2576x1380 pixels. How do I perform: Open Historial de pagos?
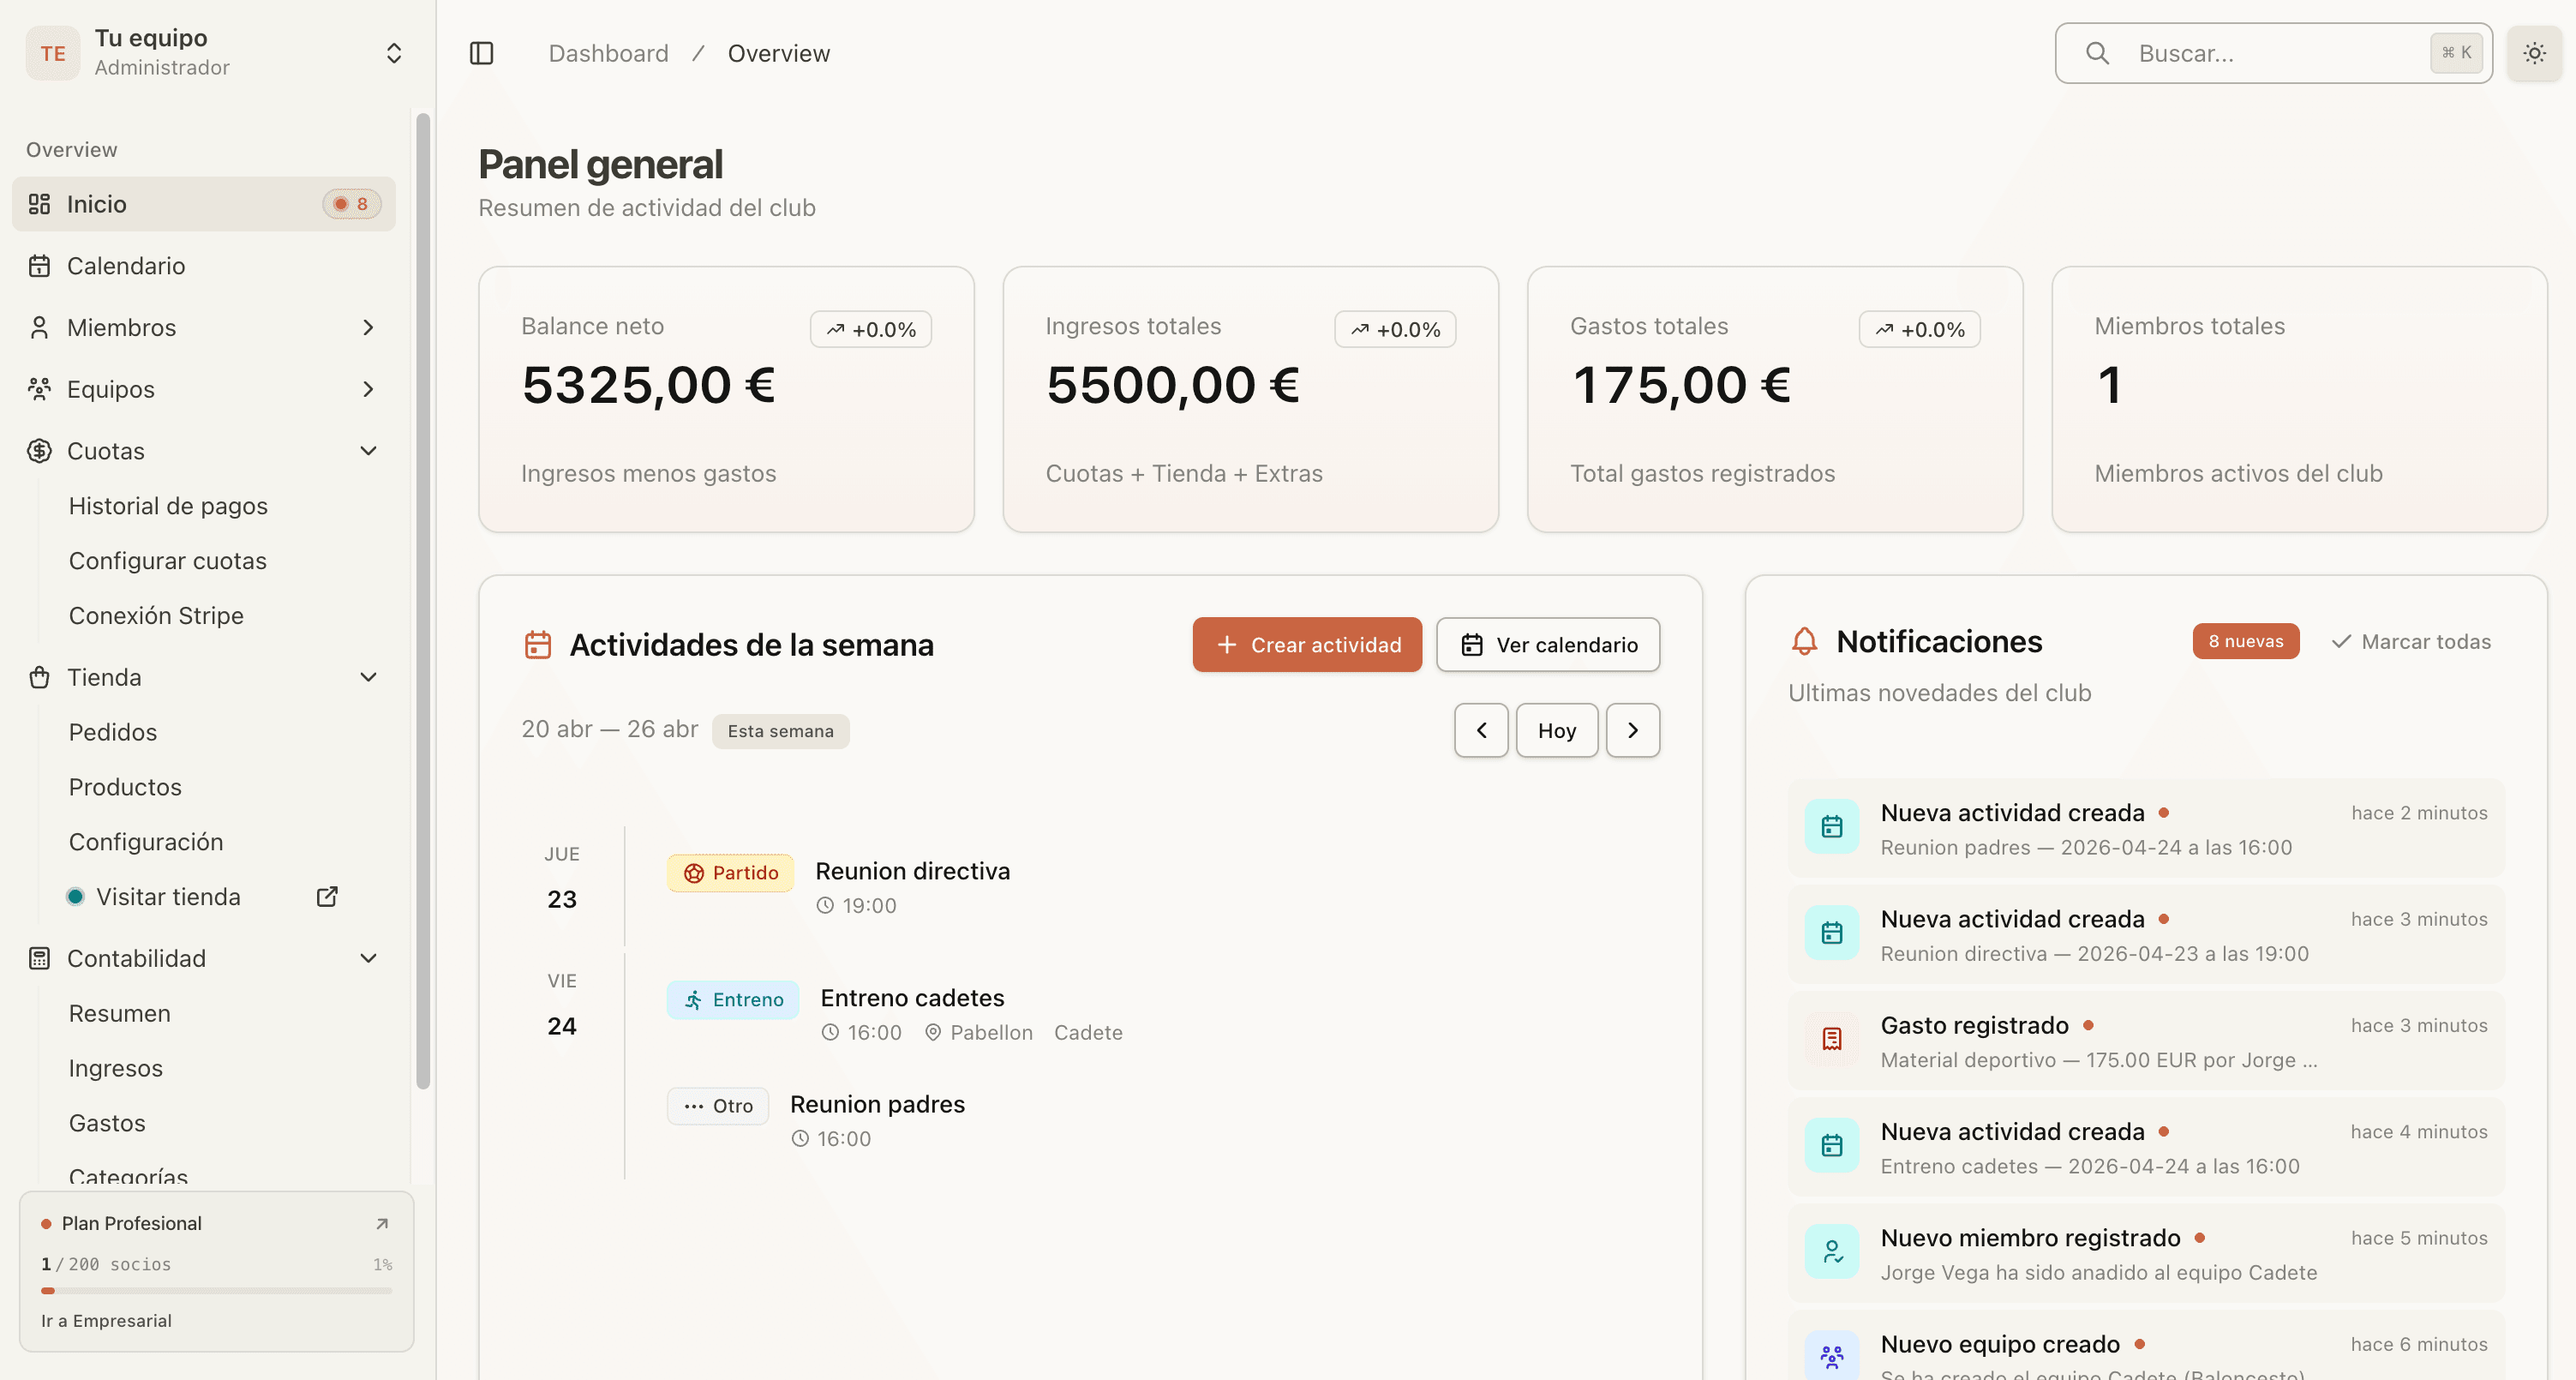pos(168,506)
